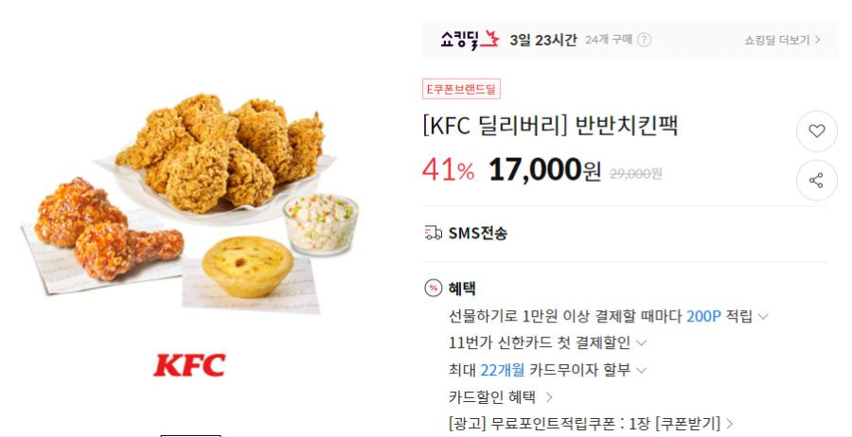Click the SMS전송 delivery truck icon
The height and width of the screenshot is (437, 852).
click(433, 233)
